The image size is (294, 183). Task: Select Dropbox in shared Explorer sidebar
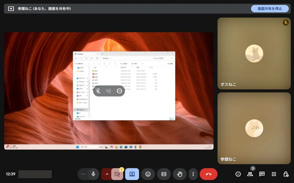click(81, 110)
